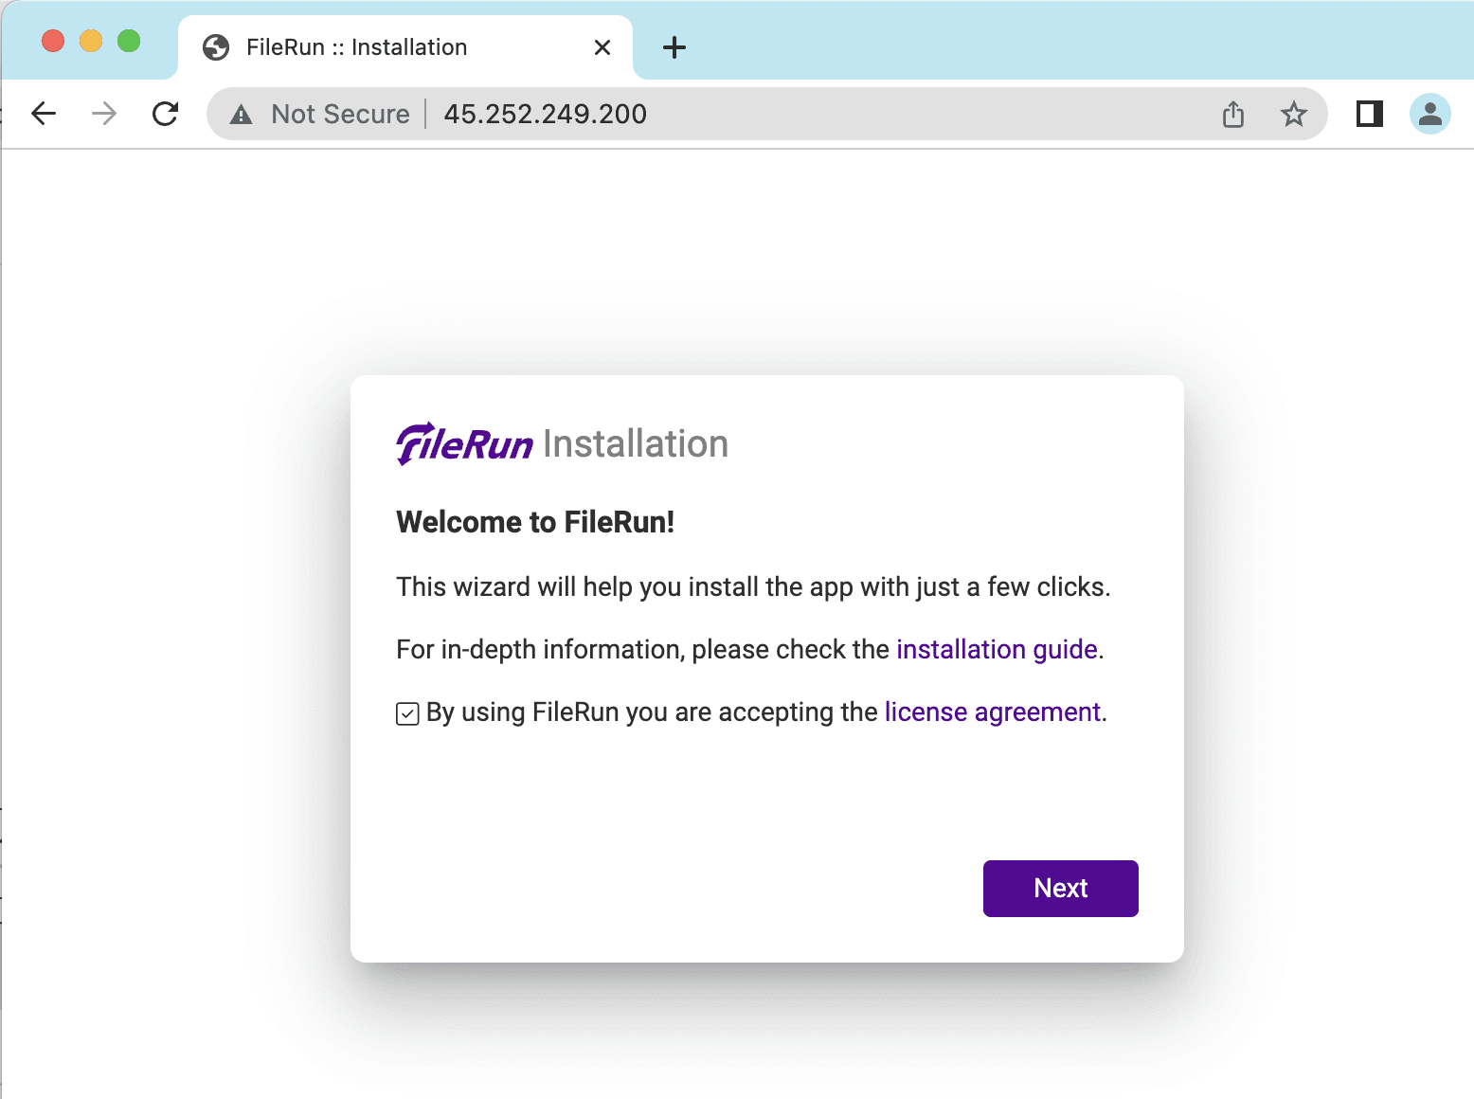
Task: Open a new browser tab
Action: point(674,47)
